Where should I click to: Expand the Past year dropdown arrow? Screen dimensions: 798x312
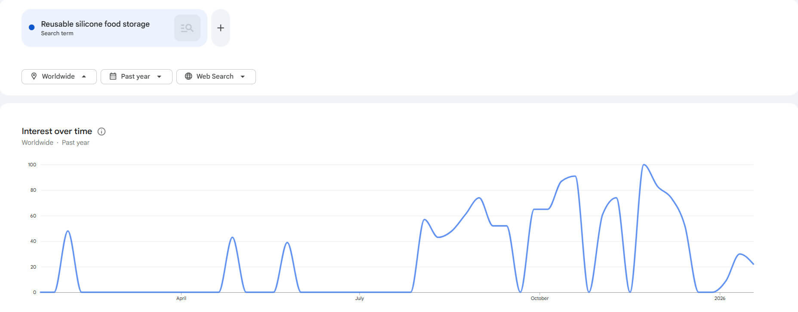[x=159, y=76]
